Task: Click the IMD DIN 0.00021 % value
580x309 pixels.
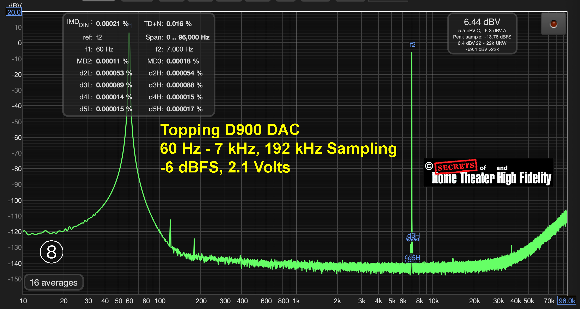Action: click(x=112, y=24)
